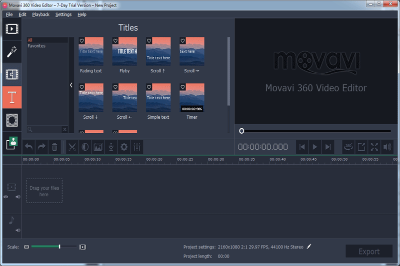Click the 00:00:00.000 timecode display
This screenshot has width=400, height=266.
coord(263,147)
